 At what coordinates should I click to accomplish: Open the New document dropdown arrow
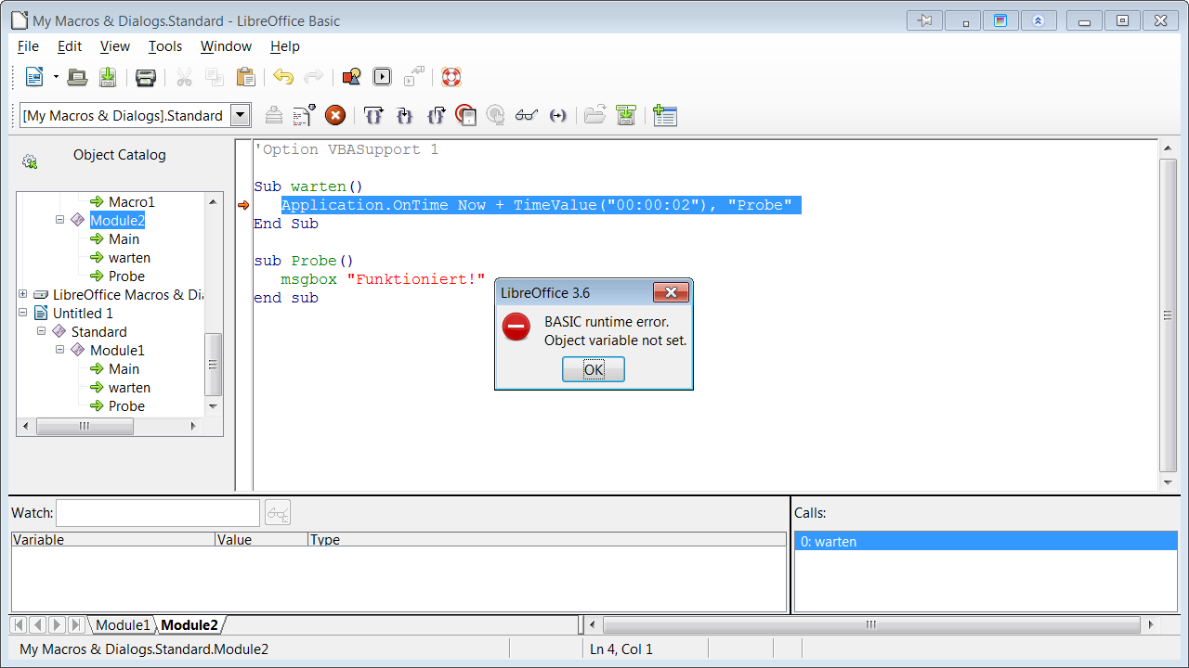[56, 77]
